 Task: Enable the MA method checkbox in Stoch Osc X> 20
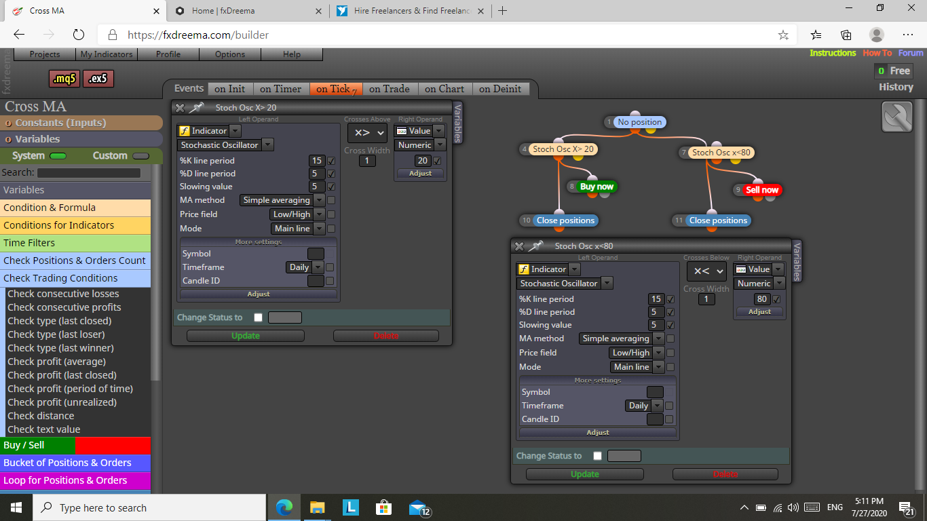331,200
